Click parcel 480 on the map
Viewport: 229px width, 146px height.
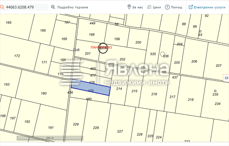click(89, 99)
